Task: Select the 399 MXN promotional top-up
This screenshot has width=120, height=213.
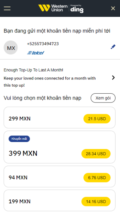Action: [x=60, y=147]
